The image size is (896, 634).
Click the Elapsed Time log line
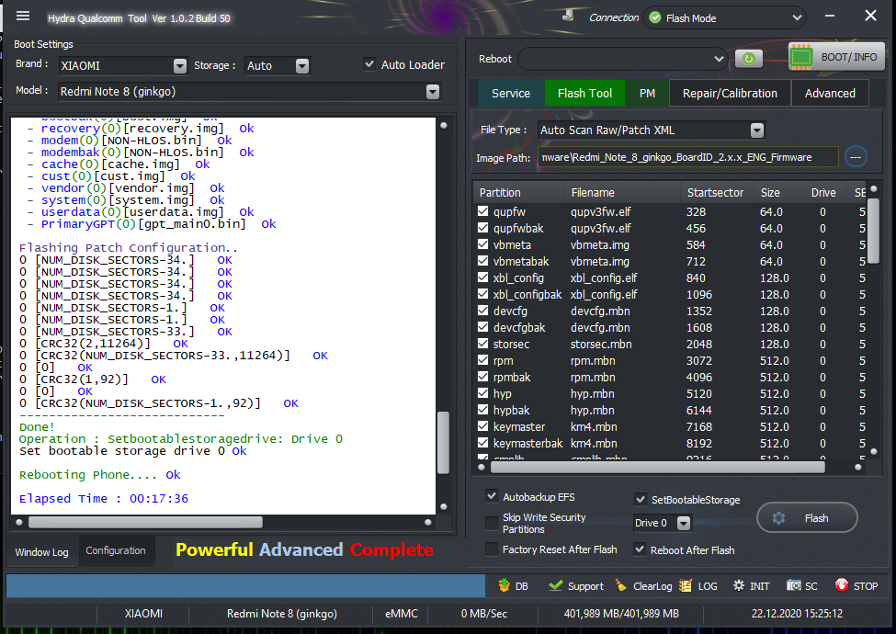click(104, 499)
